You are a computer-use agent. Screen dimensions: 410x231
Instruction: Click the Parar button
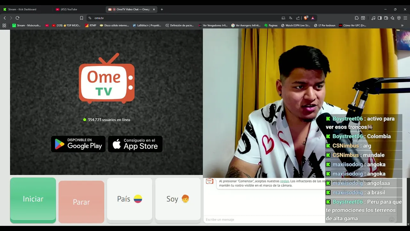click(81, 202)
